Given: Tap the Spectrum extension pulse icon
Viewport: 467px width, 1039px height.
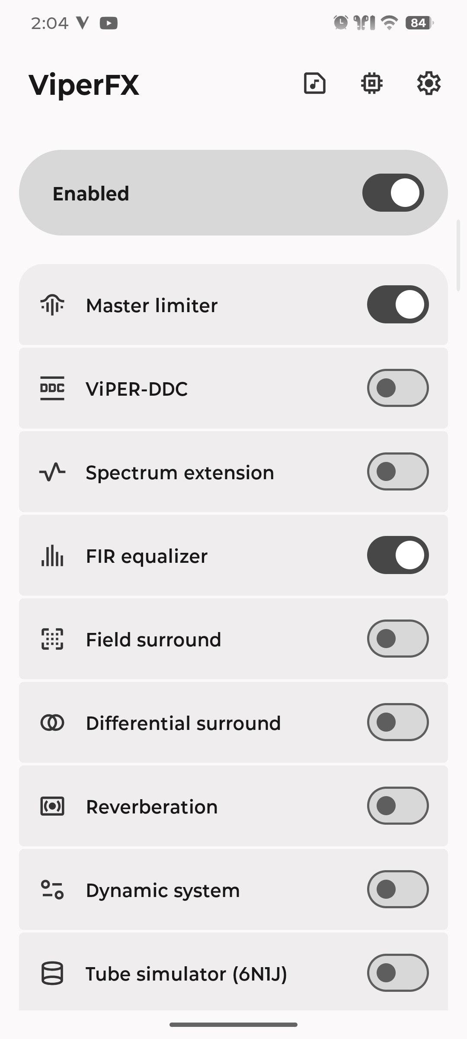Looking at the screenshot, I should click(52, 472).
